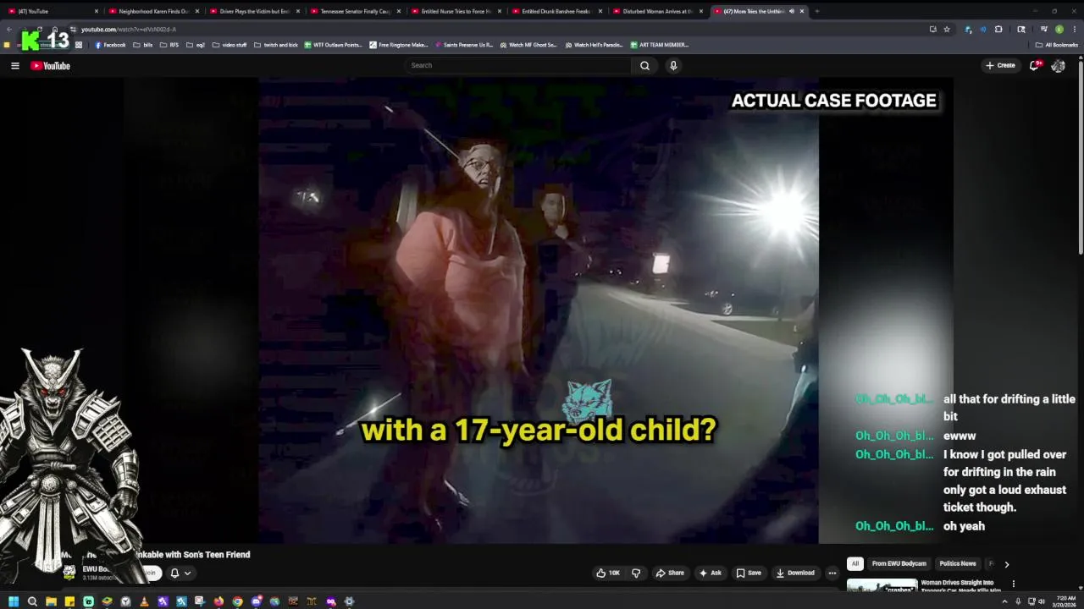Switch to Driver Plays the Victim tab
Viewport: 1084px width, 609px height.
coord(254,11)
